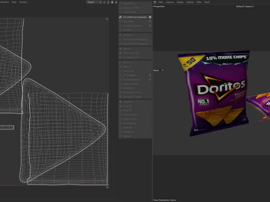Screen dimensions: 270x202
Task: Open the viewport Filter menu
Action: click(199, 2)
